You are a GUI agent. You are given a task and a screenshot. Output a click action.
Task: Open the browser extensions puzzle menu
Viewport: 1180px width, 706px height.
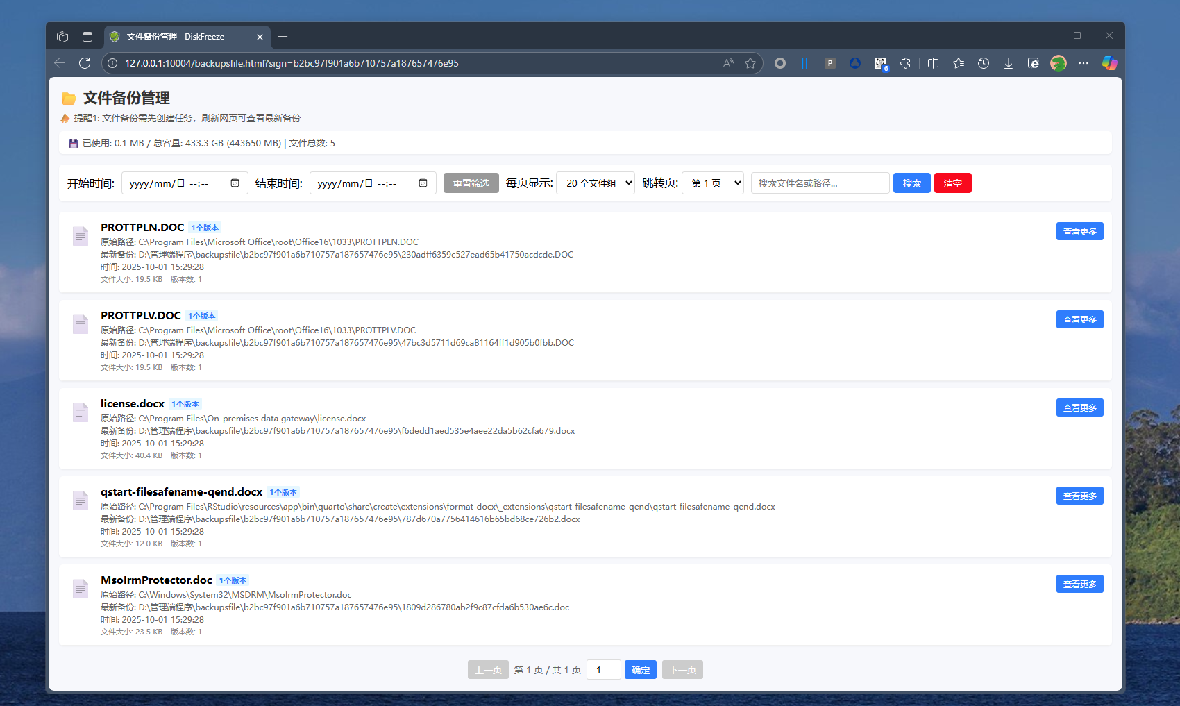[x=905, y=63]
